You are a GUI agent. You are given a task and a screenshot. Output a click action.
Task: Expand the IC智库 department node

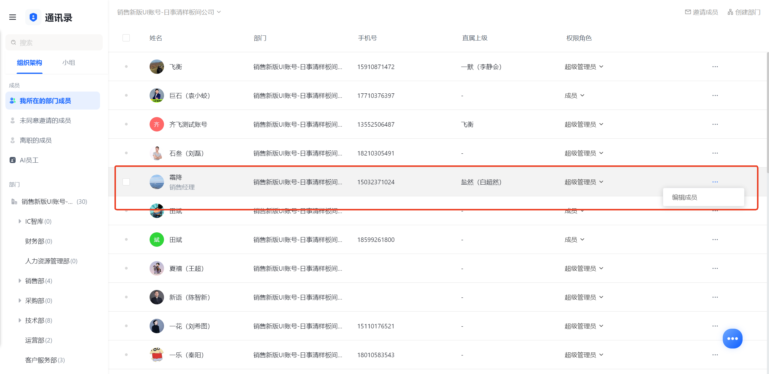(20, 221)
